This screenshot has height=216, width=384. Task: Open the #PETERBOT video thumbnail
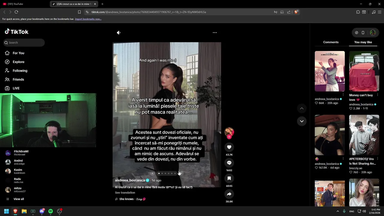pyautogui.click(x=364, y=135)
